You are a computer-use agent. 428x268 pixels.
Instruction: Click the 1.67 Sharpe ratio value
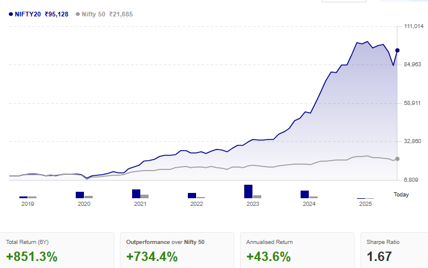(x=379, y=256)
